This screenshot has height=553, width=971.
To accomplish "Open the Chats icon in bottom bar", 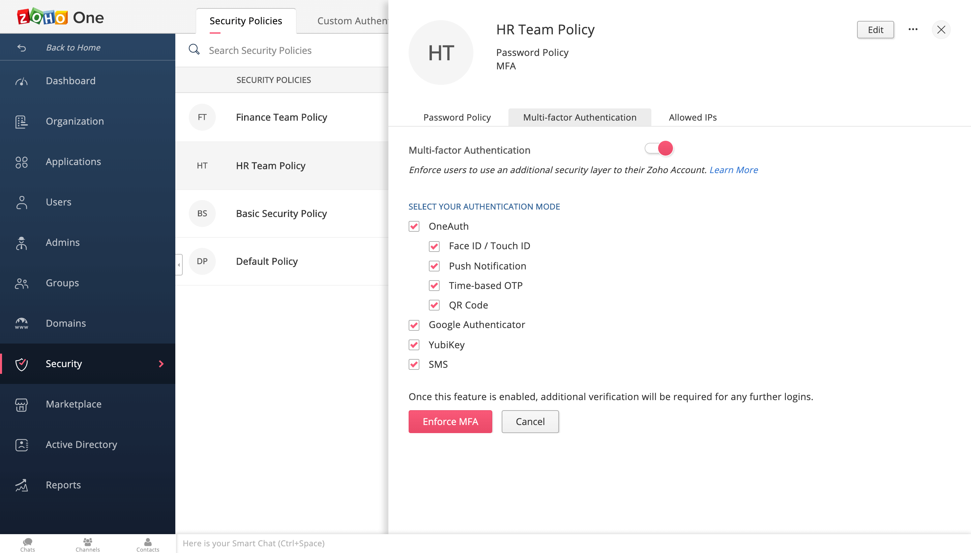I will point(27,542).
